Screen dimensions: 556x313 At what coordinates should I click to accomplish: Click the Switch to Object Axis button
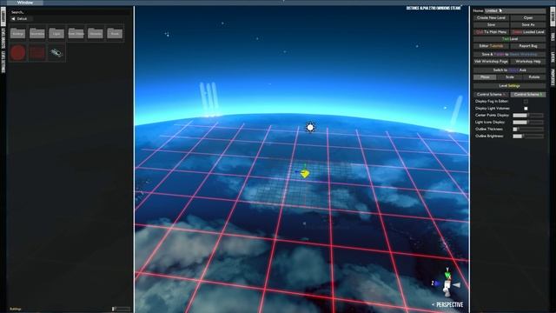click(x=510, y=70)
